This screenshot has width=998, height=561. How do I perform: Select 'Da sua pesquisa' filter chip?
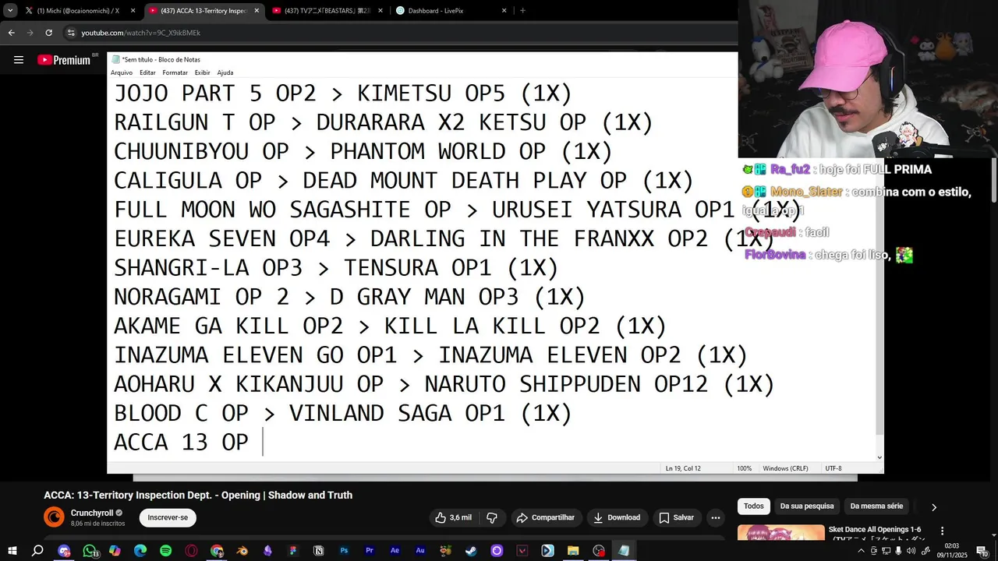pos(807,506)
